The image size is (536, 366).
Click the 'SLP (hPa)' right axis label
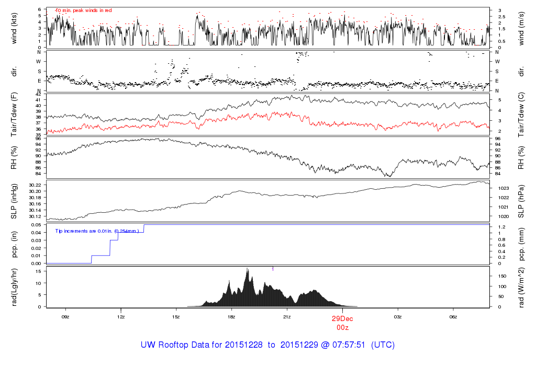(522, 201)
